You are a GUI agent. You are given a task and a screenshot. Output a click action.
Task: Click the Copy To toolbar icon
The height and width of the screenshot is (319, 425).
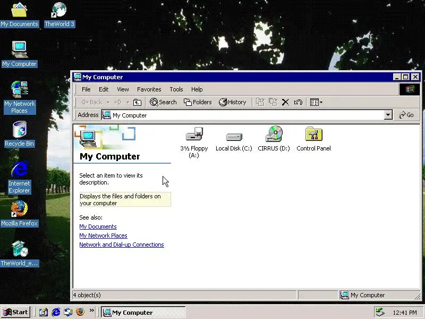273,102
